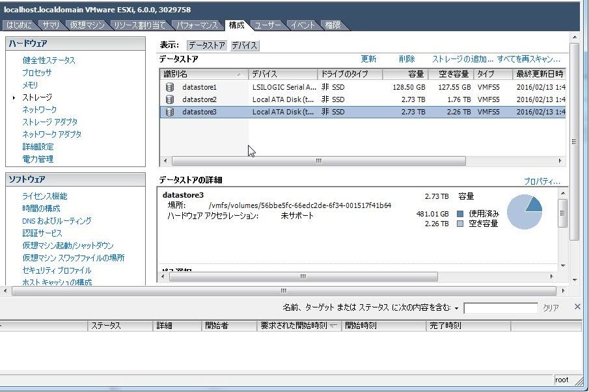Show the デバイス view
This screenshot has width=589, height=392.
click(244, 46)
